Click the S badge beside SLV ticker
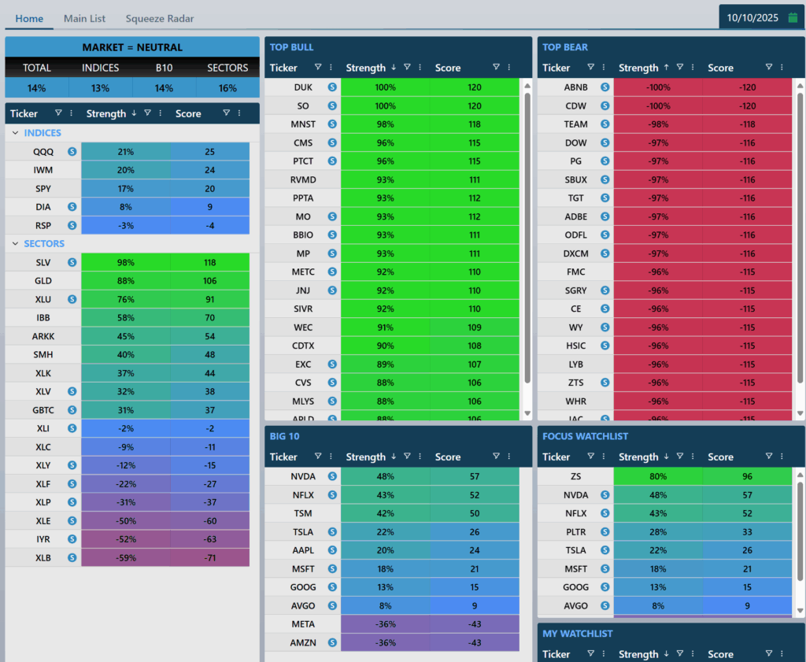806x662 pixels. (72, 261)
